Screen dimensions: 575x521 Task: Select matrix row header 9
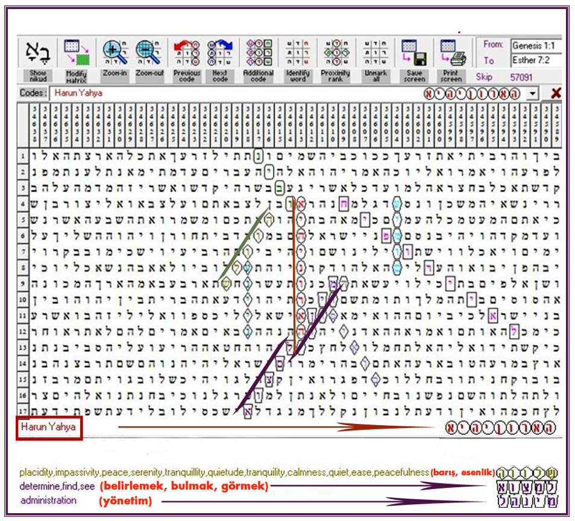pyautogui.click(x=23, y=283)
